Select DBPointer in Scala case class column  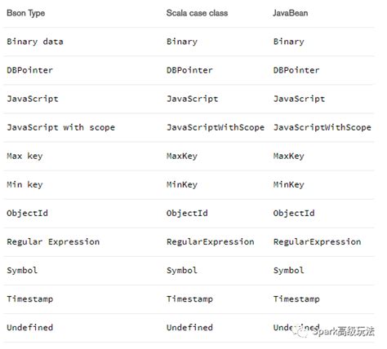pyautogui.click(x=189, y=70)
